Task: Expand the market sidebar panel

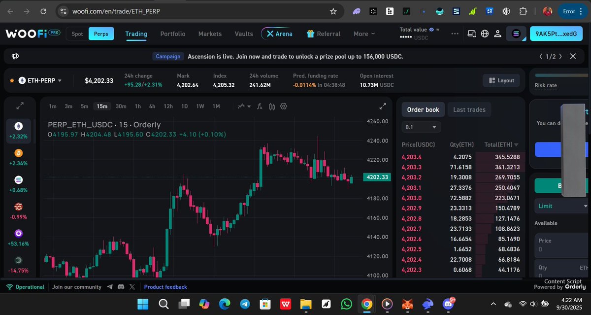Action: (x=20, y=106)
